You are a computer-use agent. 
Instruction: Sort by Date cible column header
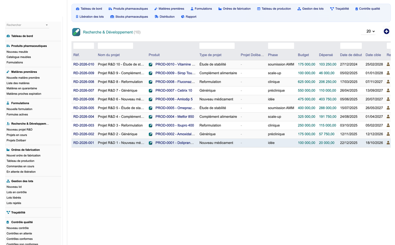pos(373,55)
